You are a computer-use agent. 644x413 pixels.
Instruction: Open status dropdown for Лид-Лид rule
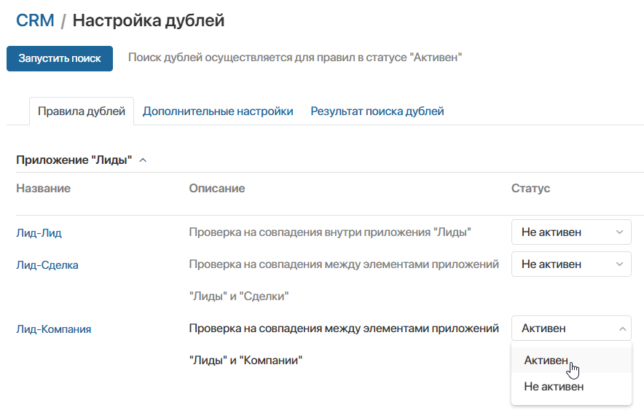[571, 232]
